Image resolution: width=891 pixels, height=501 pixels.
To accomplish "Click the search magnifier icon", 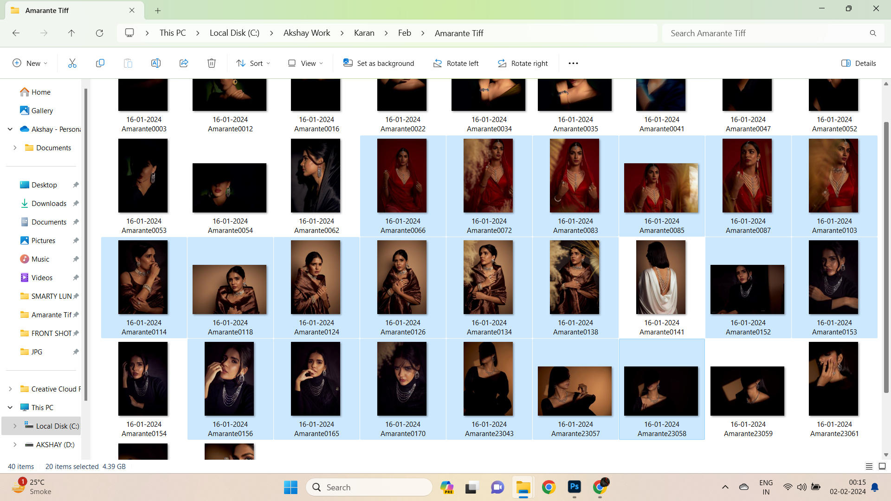I will pos(873,33).
